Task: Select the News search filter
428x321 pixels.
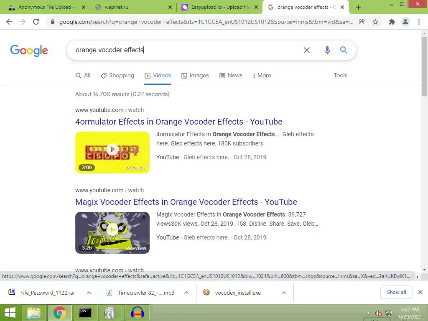Action: tap(231, 75)
